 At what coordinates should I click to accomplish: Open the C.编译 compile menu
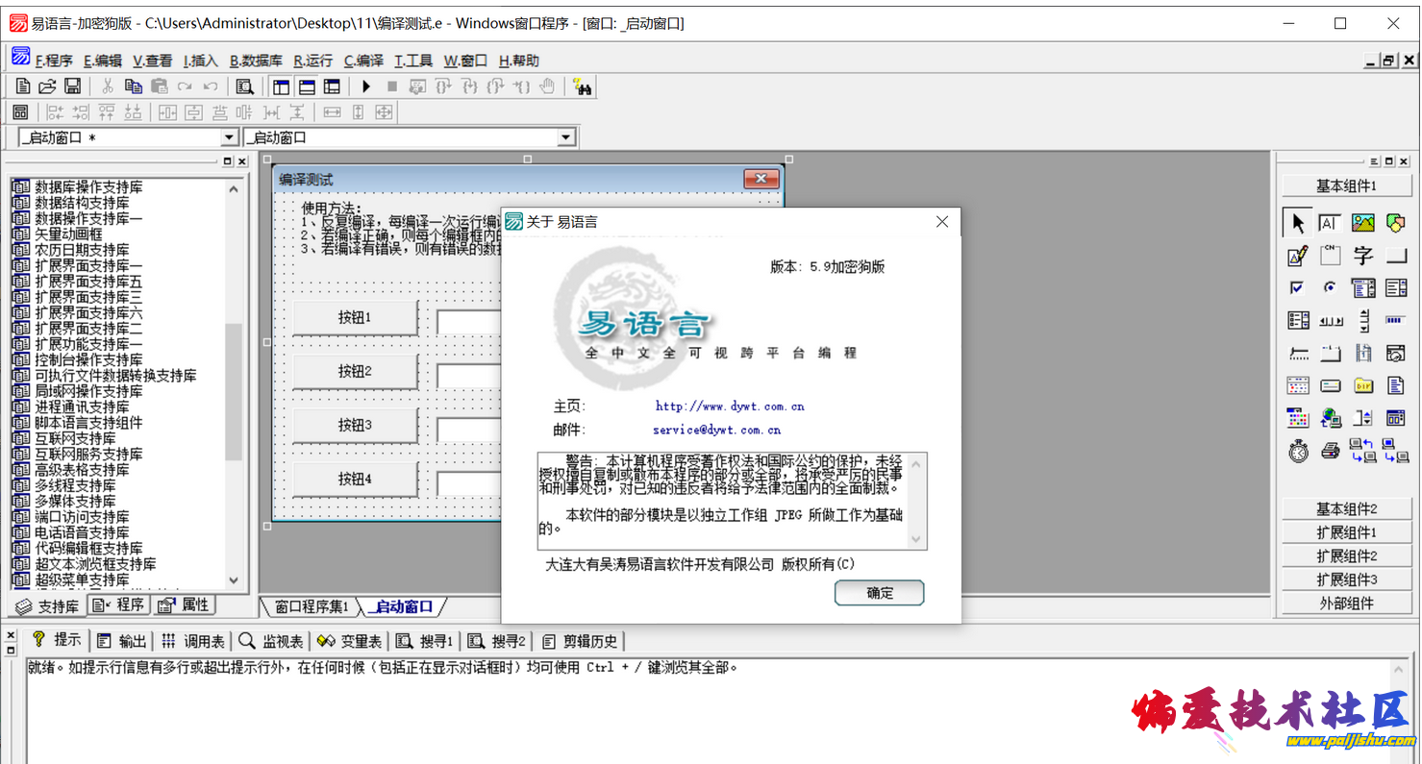click(x=362, y=60)
